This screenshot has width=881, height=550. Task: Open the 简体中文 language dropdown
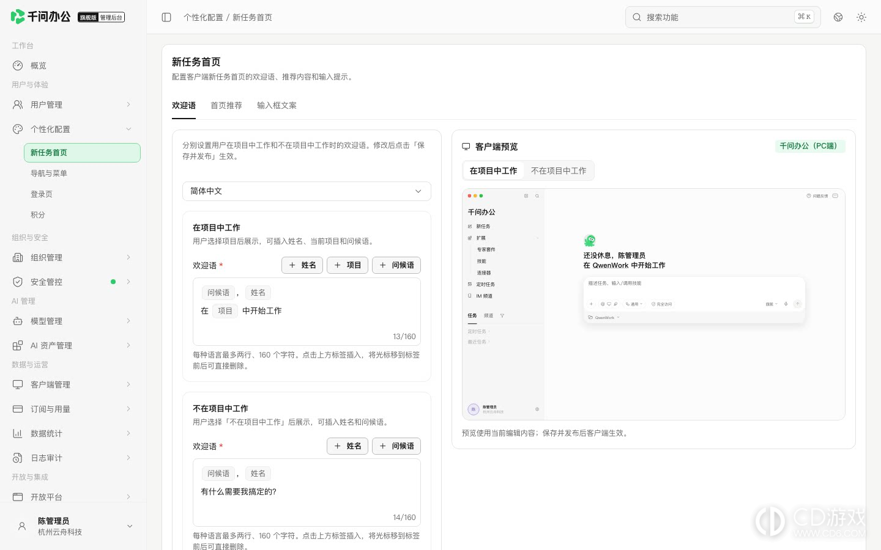tap(307, 191)
